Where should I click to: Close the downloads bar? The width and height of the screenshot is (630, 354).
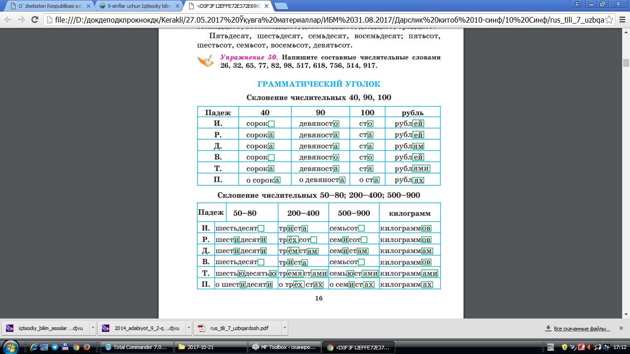tap(622, 329)
